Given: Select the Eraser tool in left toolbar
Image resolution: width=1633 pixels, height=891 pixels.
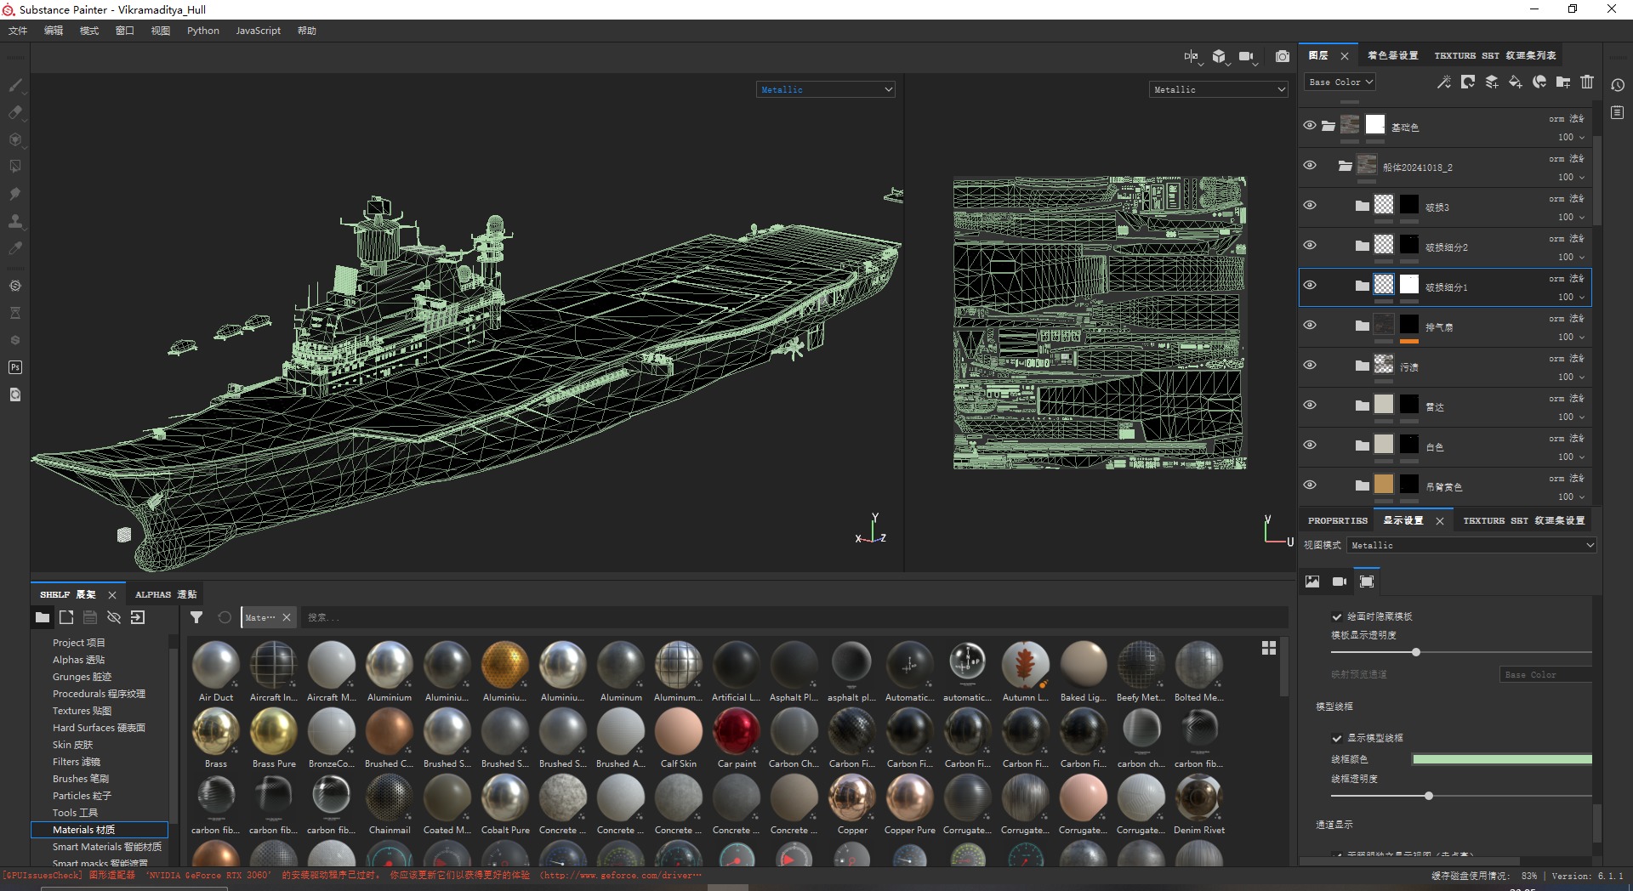Looking at the screenshot, I should (x=14, y=112).
